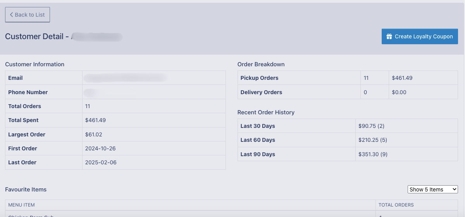Select the blurred email value cell
This screenshot has height=217, width=465.
click(x=125, y=78)
